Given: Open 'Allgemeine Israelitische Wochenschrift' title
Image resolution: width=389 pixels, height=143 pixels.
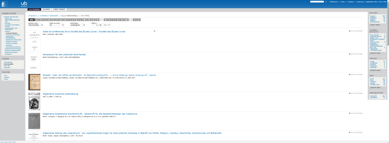Looking at the screenshot, I should (x=90, y=114).
